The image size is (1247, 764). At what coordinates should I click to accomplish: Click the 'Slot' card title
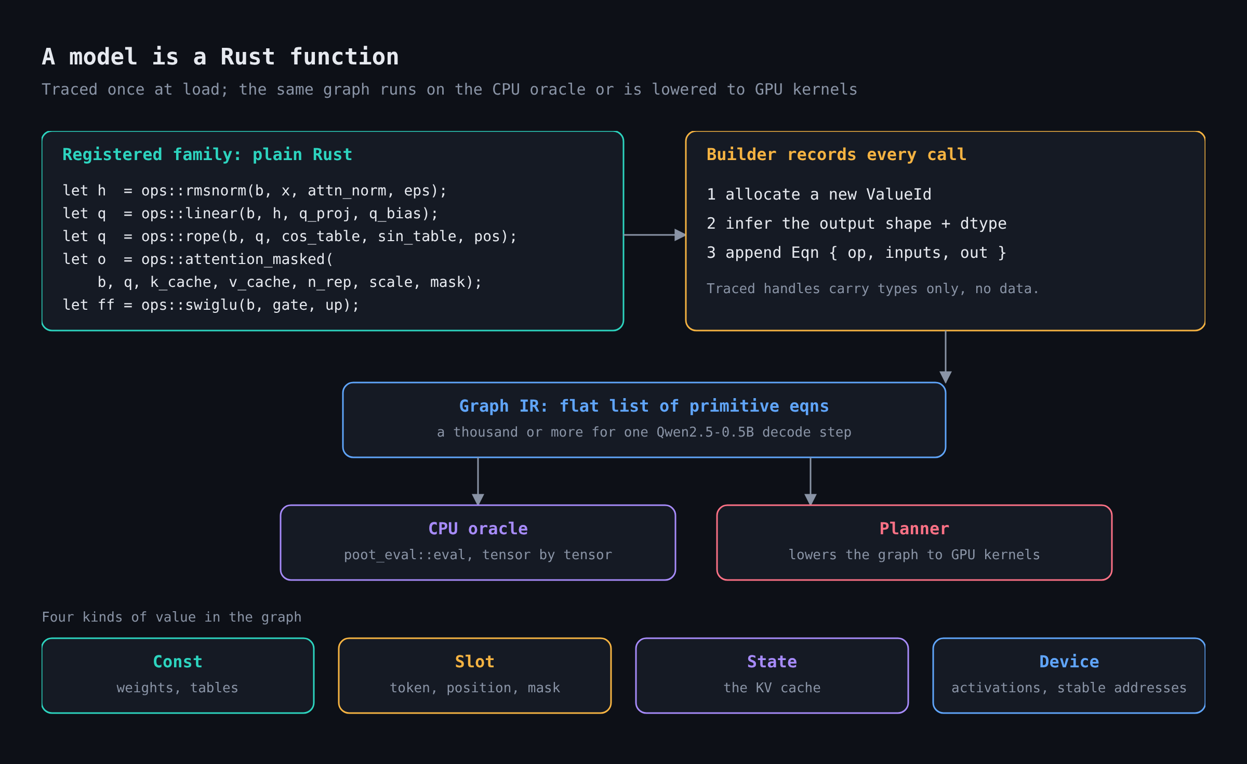click(x=475, y=662)
